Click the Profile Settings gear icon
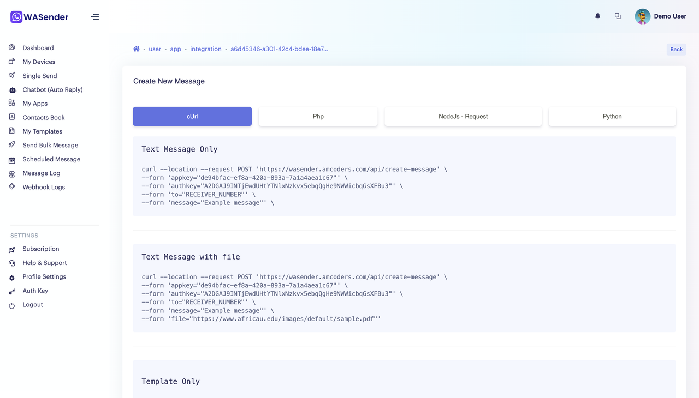Screen dimensions: 699x398 (12, 278)
